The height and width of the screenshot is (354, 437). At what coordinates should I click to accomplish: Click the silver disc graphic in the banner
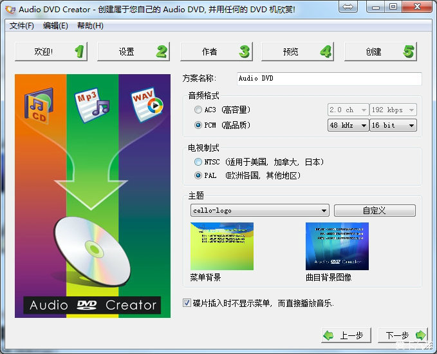click(x=92, y=253)
